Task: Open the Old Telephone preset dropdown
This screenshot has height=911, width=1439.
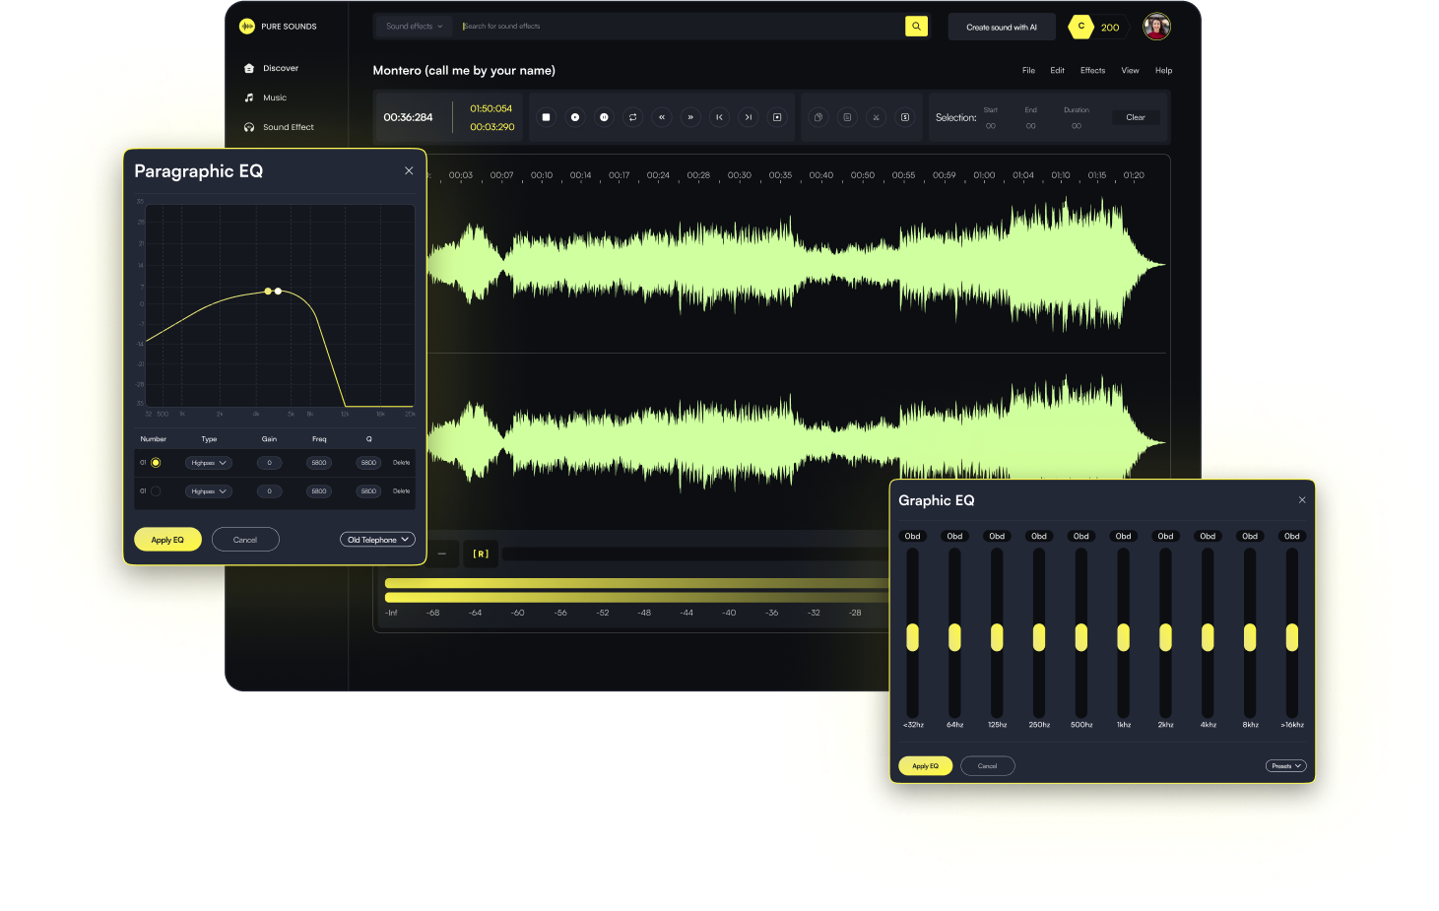Action: tap(378, 540)
